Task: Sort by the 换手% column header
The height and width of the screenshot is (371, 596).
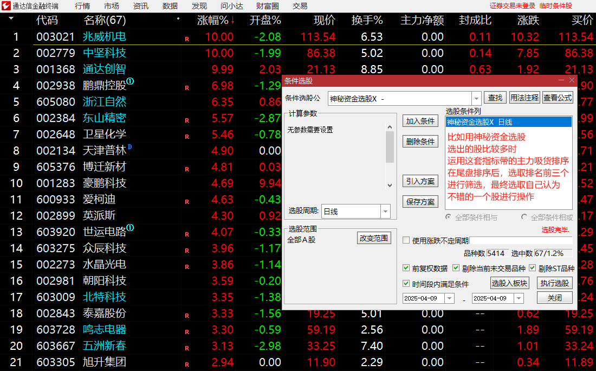Action: (367, 20)
